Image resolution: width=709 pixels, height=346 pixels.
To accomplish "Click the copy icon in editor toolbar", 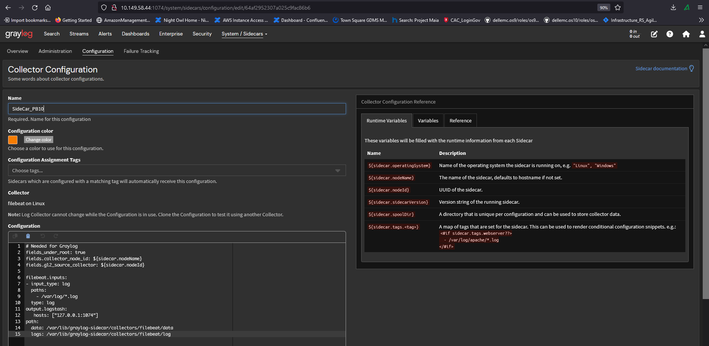I will click(x=15, y=236).
